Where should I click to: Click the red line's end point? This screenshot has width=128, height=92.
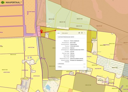pos(56,30)
